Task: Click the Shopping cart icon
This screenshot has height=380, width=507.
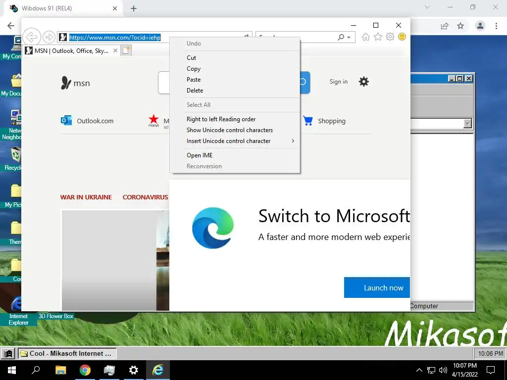Action: coord(308,121)
